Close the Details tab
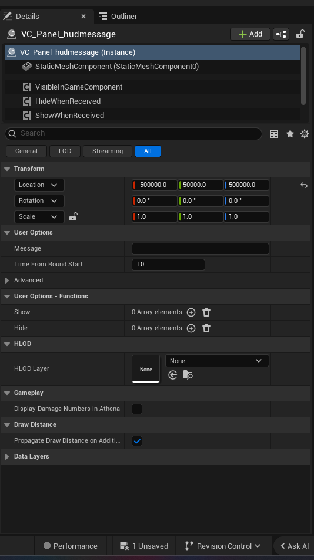 tap(83, 17)
